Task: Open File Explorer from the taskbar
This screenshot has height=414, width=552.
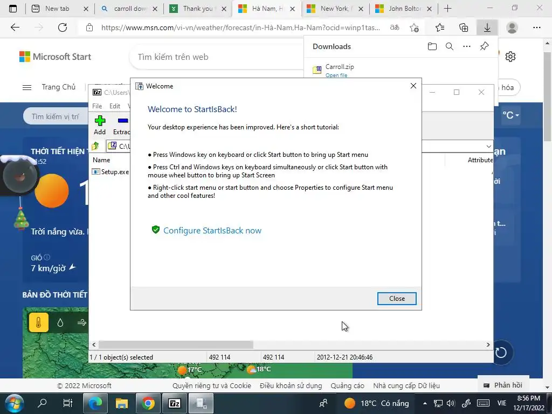Action: click(x=122, y=403)
